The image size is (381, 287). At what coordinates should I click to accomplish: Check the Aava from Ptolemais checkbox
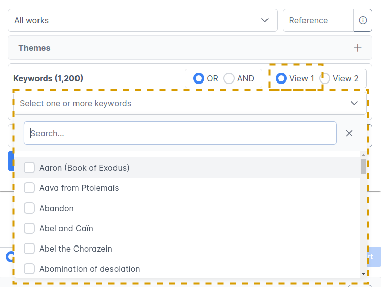point(29,188)
